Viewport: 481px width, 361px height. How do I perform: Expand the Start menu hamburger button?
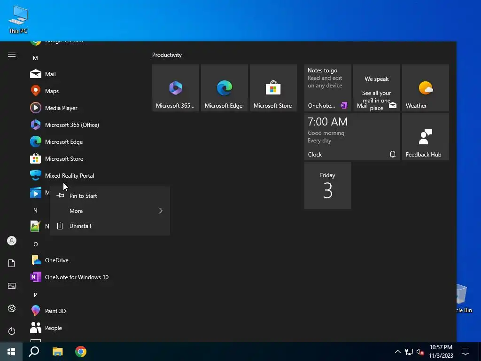point(12,55)
